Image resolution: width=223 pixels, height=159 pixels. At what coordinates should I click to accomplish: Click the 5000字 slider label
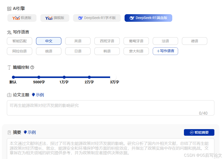[39, 82]
